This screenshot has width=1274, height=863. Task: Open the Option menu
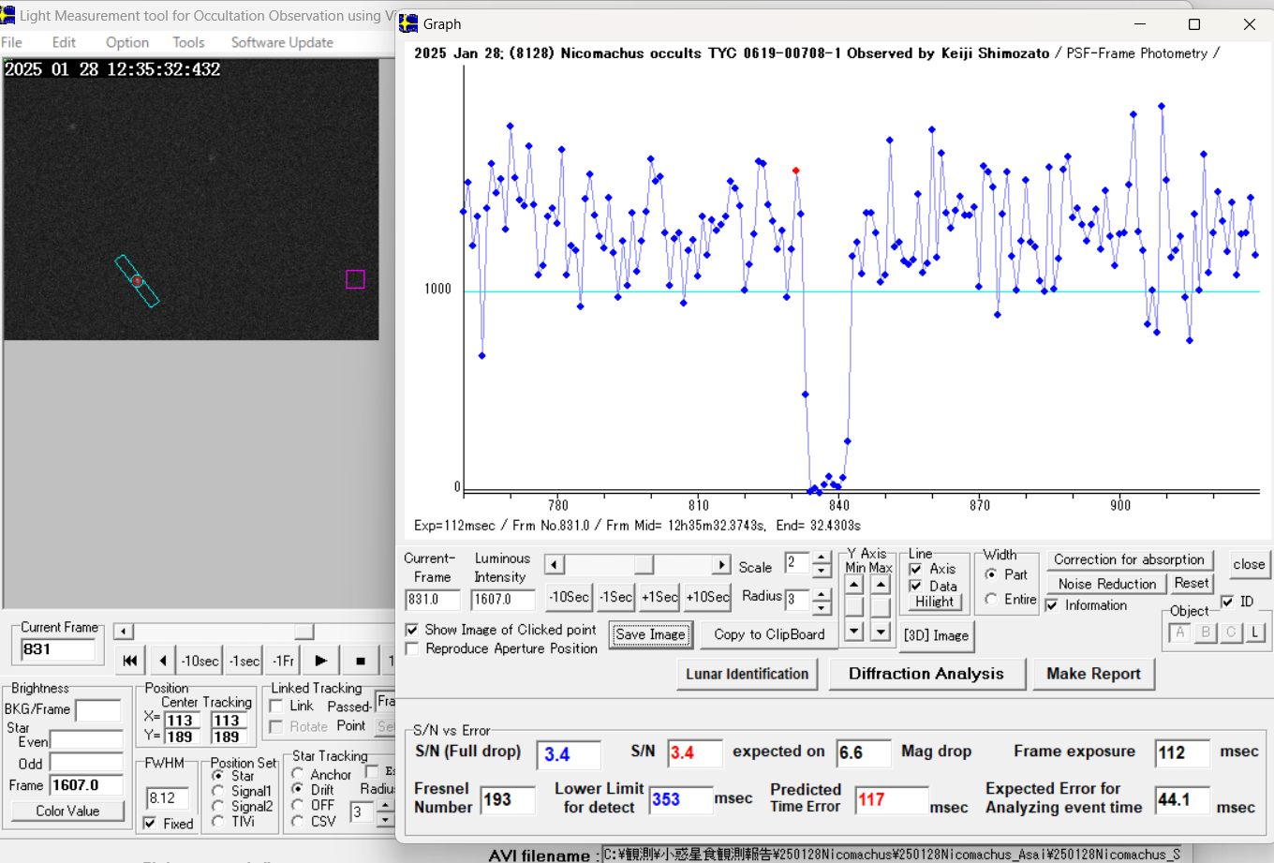(x=127, y=42)
